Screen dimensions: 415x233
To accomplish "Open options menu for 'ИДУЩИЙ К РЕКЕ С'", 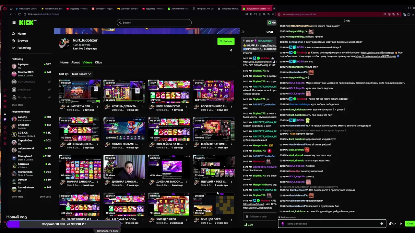I will click(231, 182).
